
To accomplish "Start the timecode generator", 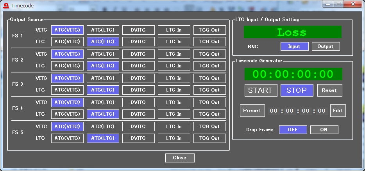I will click(261, 90).
